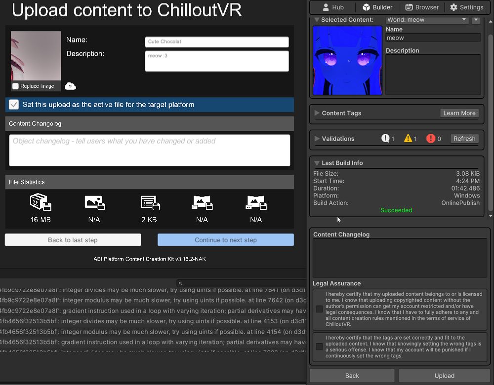Click the scrollbar down arrow in builder panel

tap(491, 216)
